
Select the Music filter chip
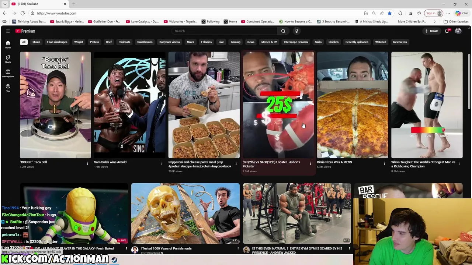pos(36,42)
